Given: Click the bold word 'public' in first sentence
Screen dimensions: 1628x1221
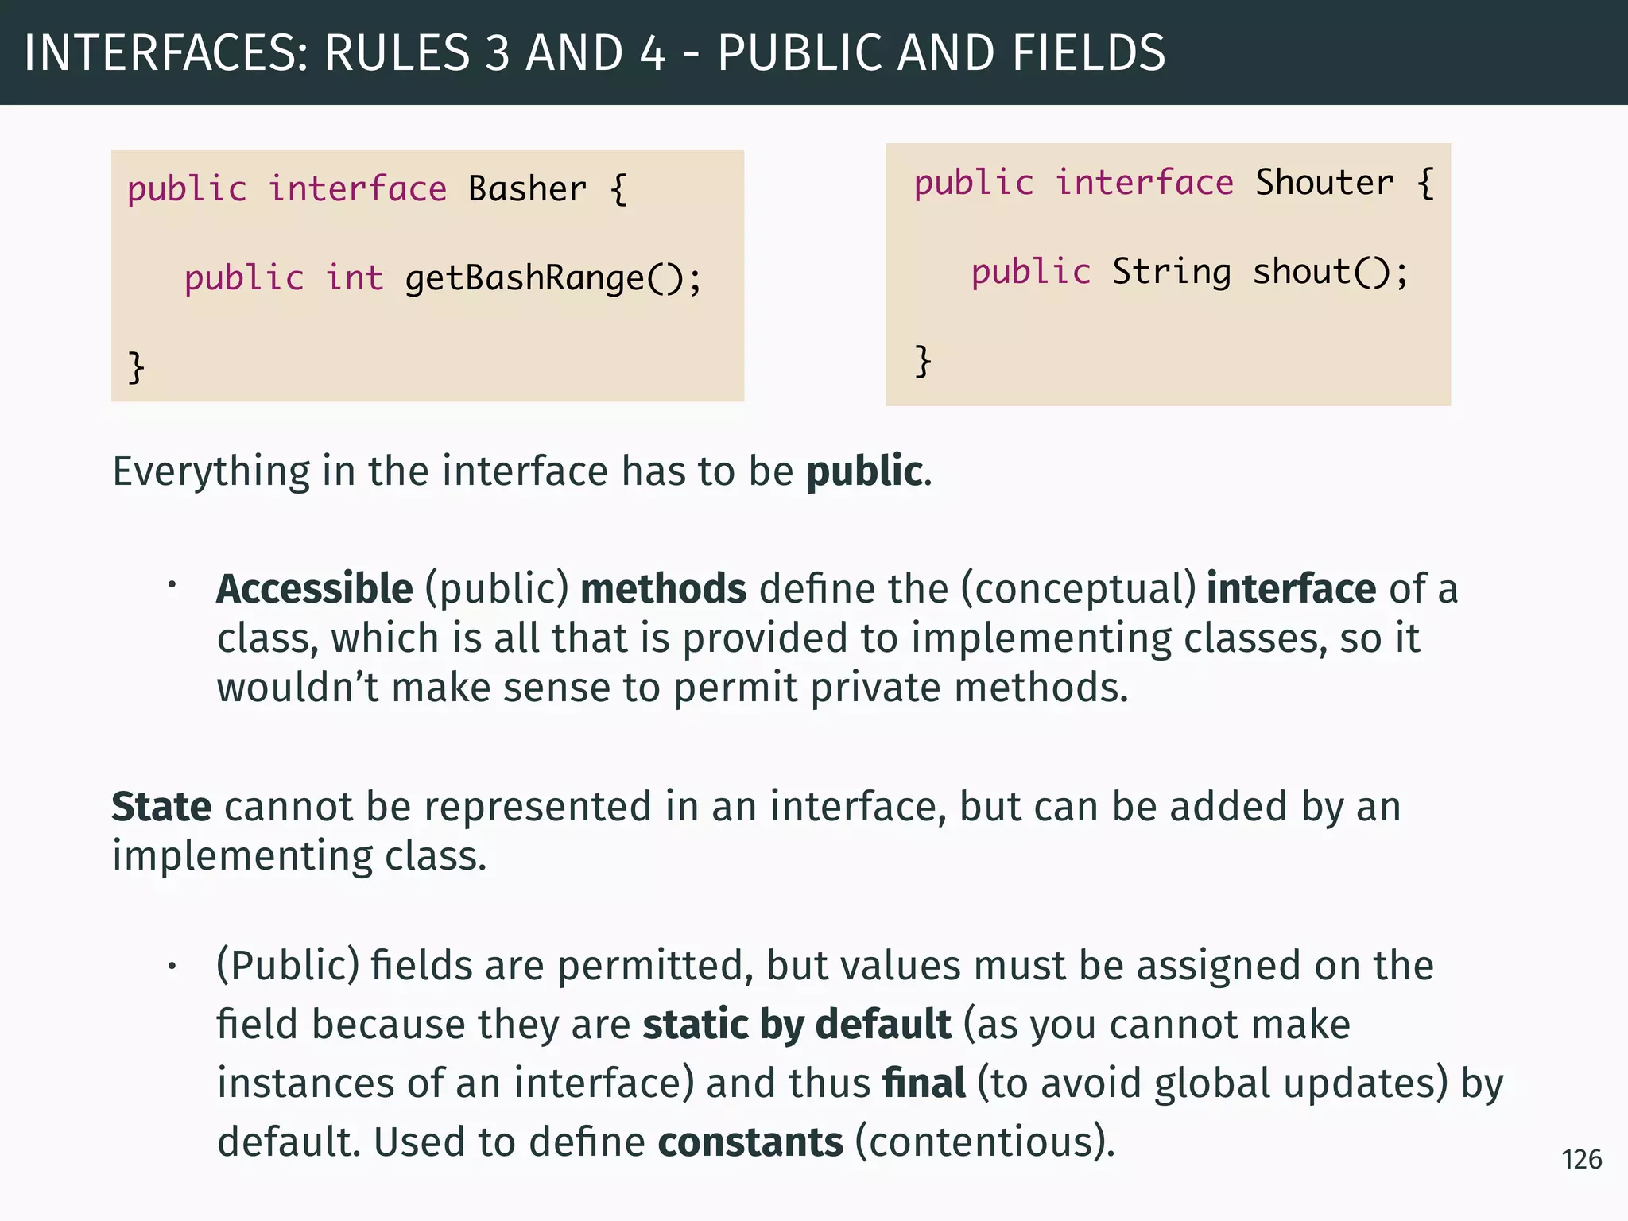Looking at the screenshot, I should click(x=864, y=471).
